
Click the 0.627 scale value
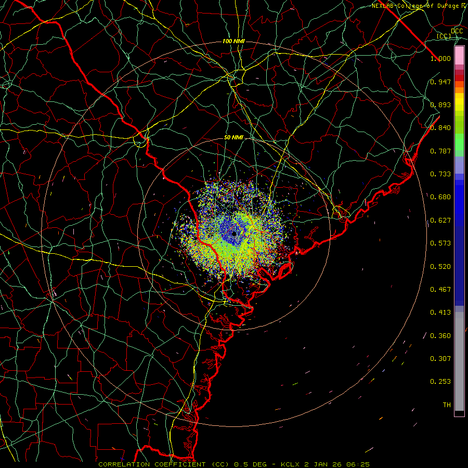tap(440, 220)
